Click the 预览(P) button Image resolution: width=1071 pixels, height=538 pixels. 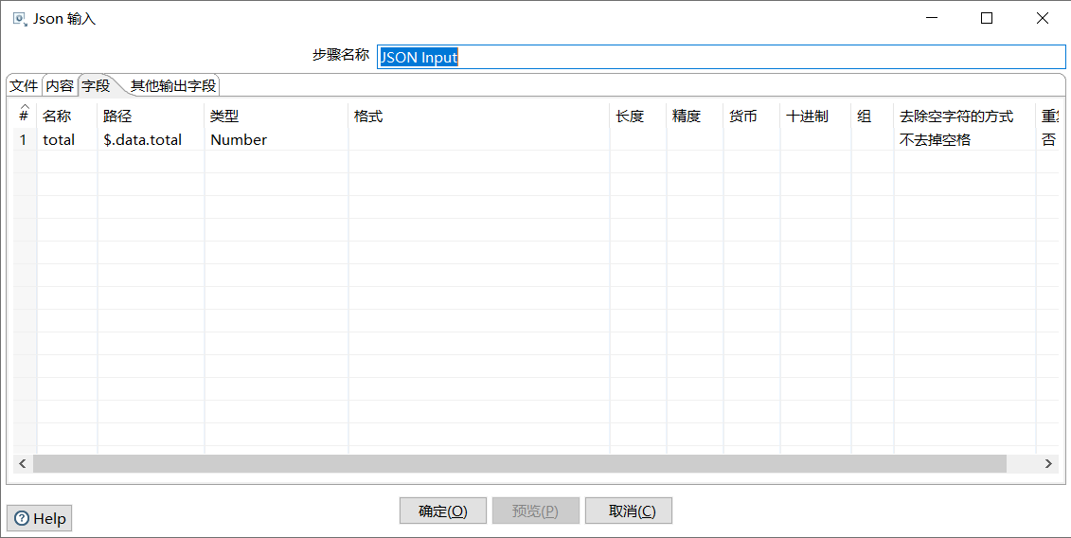pyautogui.click(x=536, y=511)
